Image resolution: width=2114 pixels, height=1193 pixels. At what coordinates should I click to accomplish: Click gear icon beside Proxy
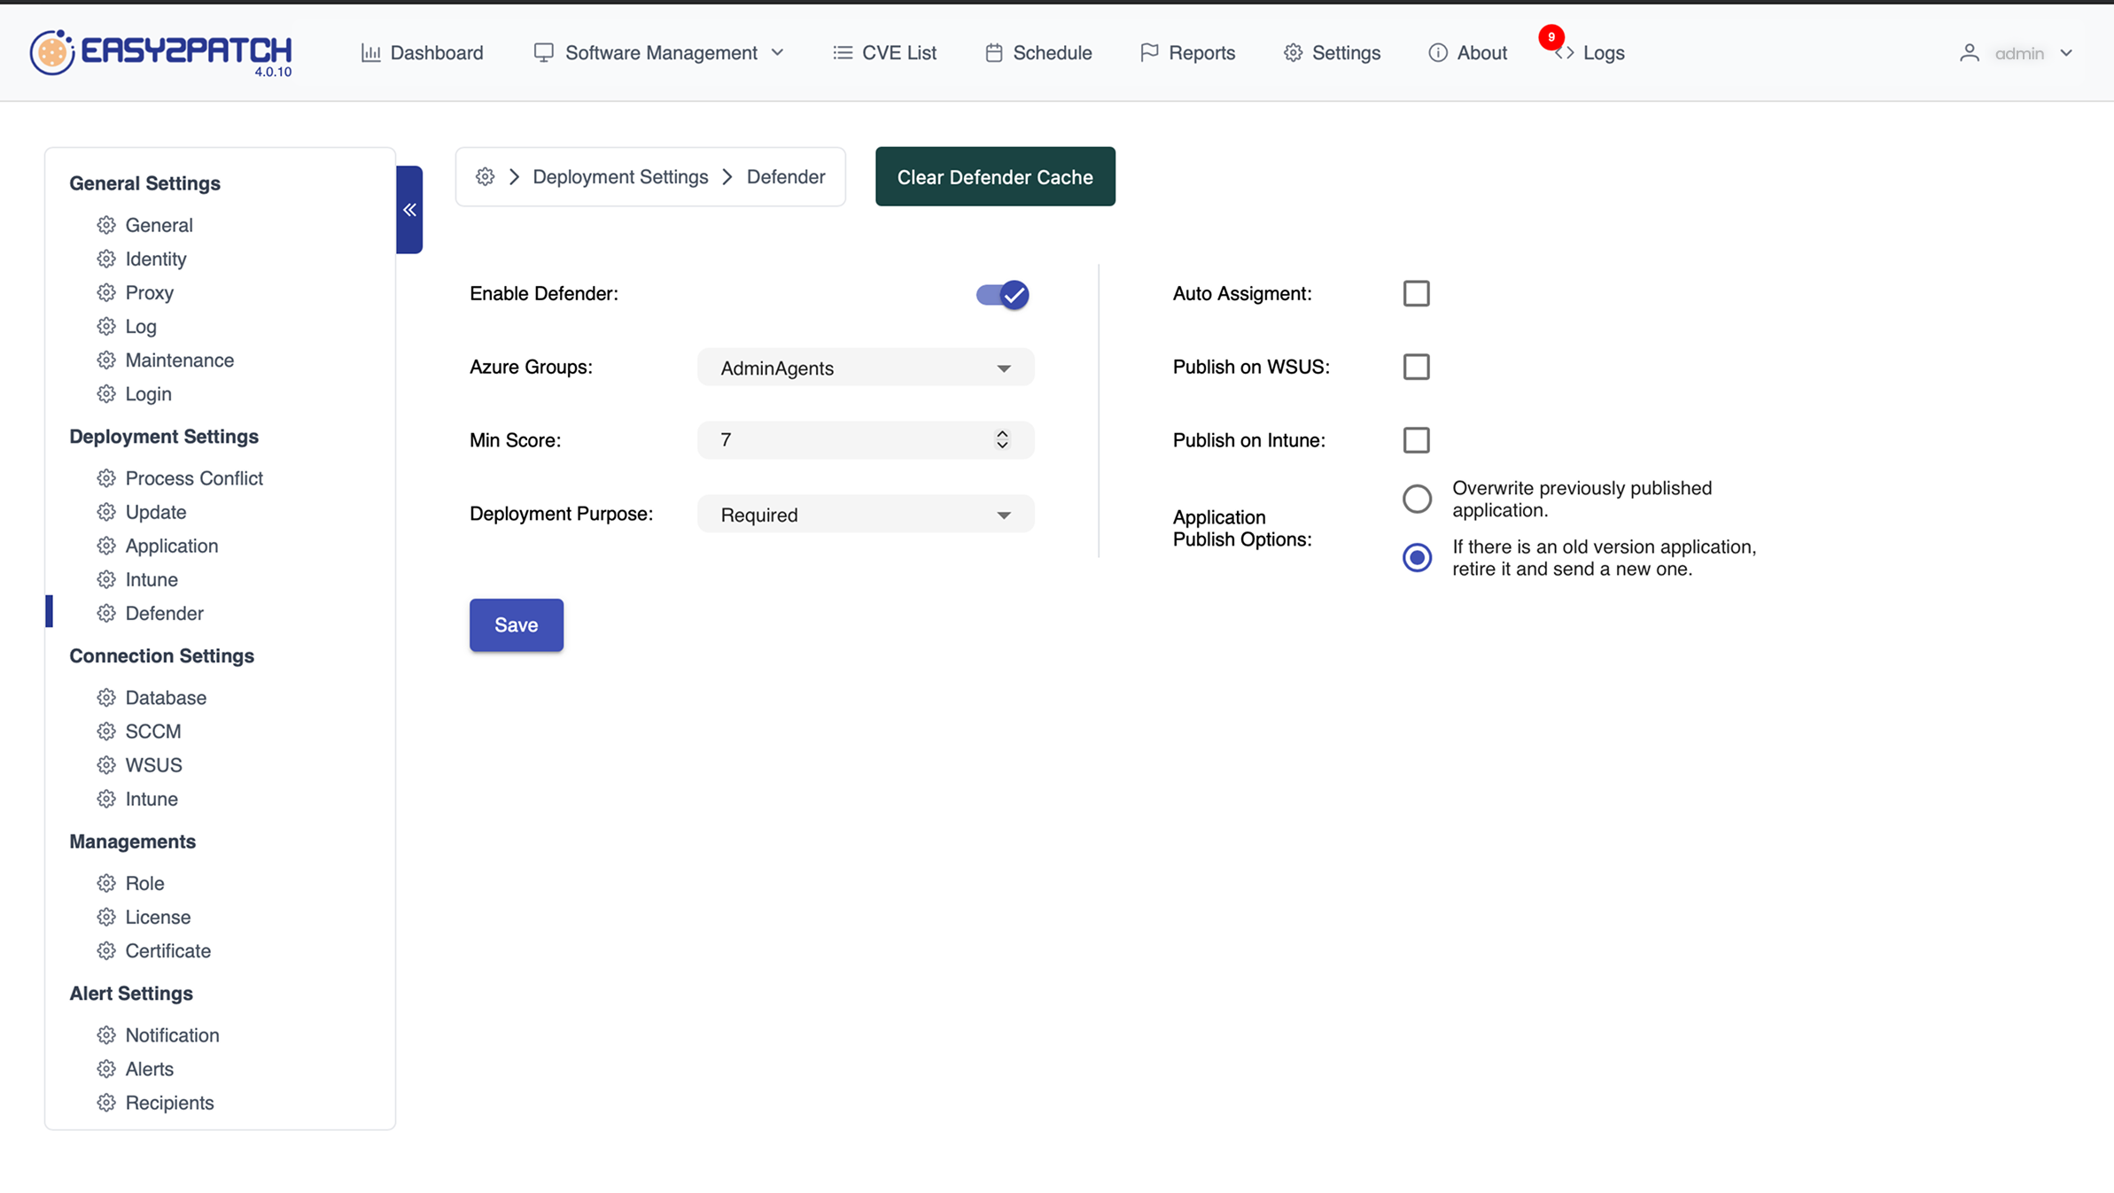coord(106,292)
